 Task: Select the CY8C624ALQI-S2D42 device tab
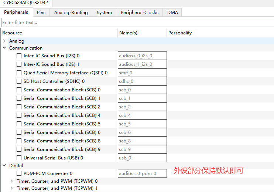pos(26,3)
